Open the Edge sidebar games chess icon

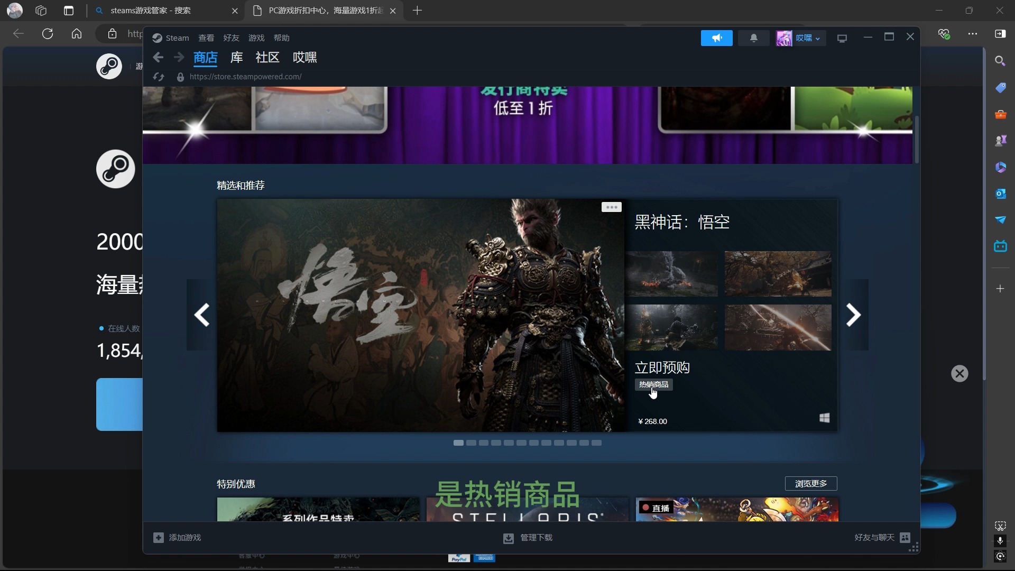[1000, 141]
